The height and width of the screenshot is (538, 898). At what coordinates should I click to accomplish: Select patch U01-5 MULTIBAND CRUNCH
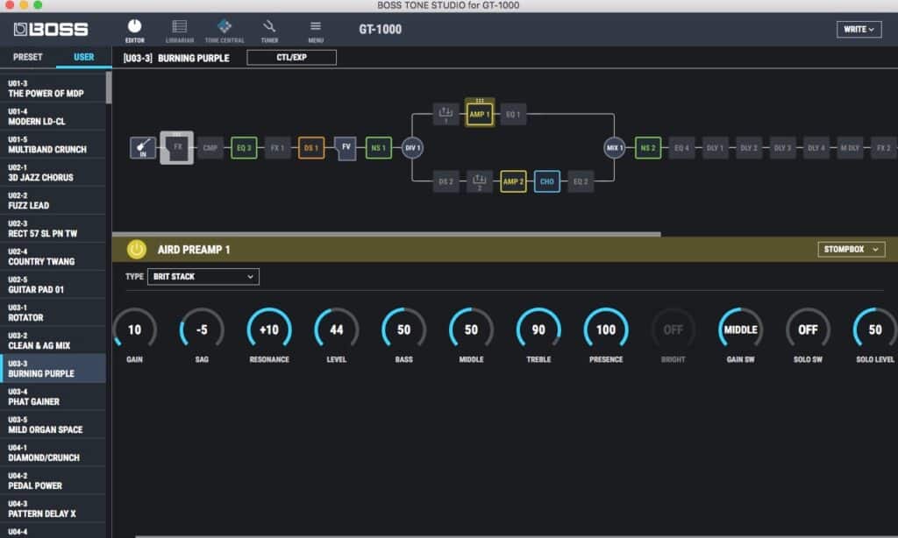tap(53, 145)
